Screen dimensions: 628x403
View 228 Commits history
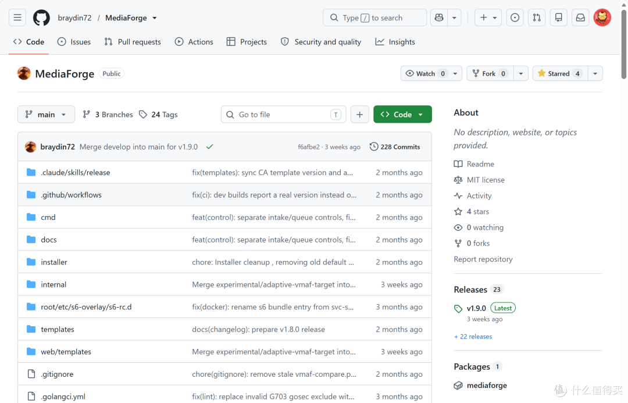(394, 147)
